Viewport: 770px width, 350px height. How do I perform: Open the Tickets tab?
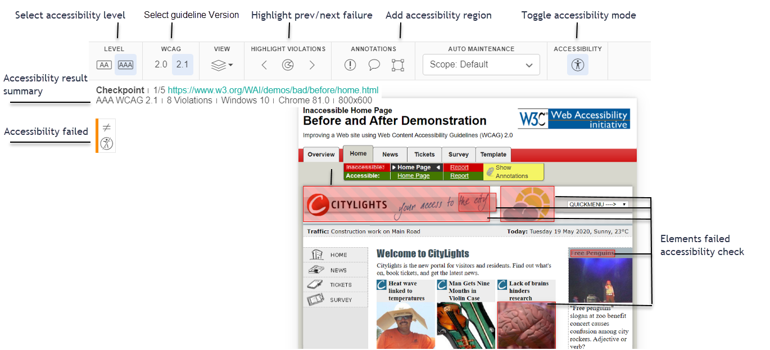pos(424,154)
